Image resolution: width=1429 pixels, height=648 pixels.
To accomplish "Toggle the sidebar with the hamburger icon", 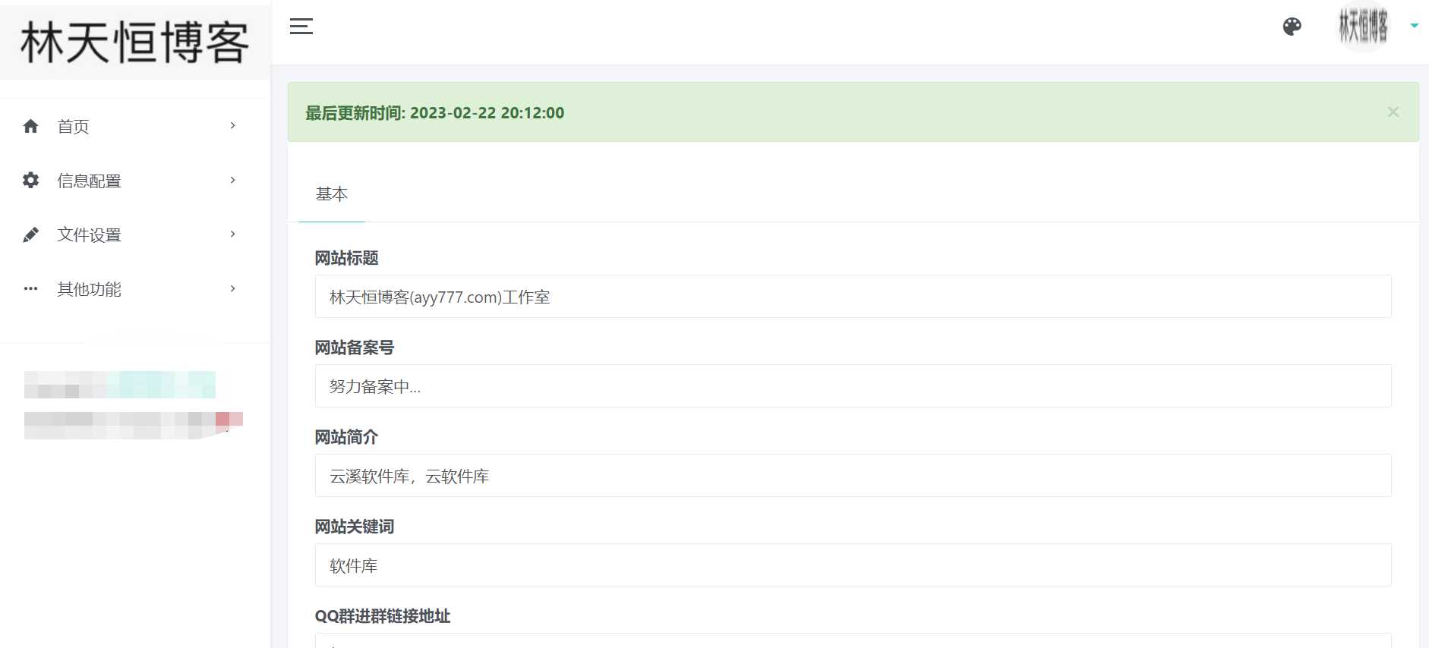I will tap(301, 27).
